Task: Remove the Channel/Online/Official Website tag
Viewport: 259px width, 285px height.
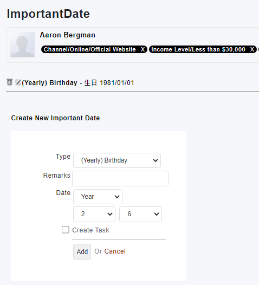Action: pos(143,49)
